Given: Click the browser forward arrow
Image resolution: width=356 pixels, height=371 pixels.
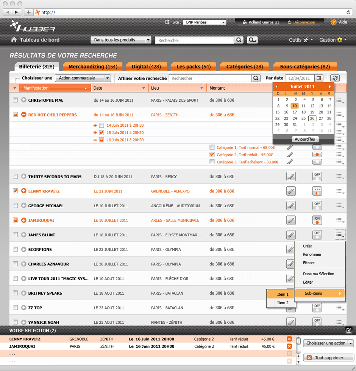Looking at the screenshot, I should tap(16, 12).
